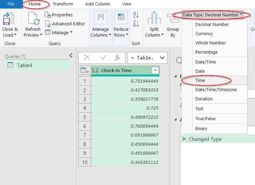This screenshot has height=185, width=255.
Task: Sort ascending A to Z
Action: tap(136, 15)
